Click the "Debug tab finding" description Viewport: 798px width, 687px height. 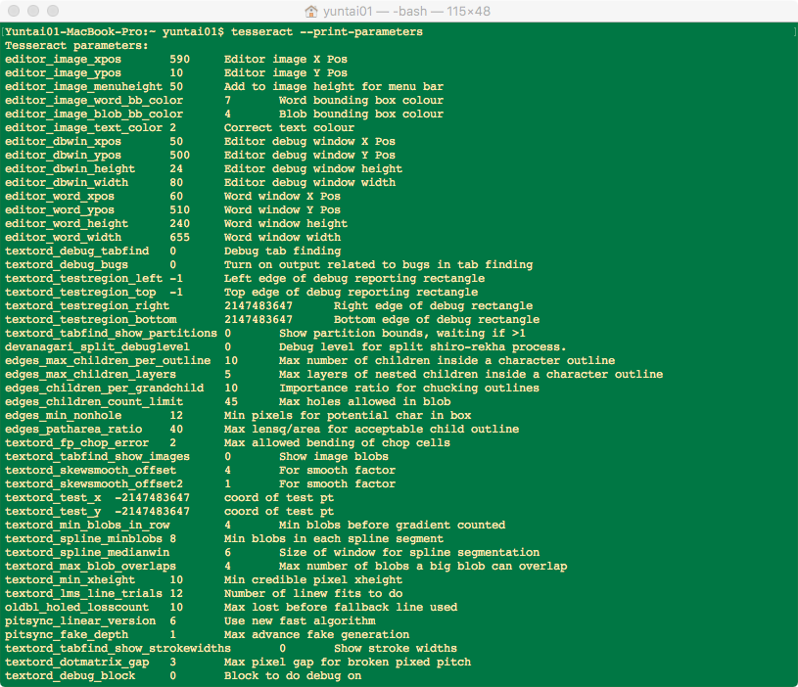click(x=282, y=252)
